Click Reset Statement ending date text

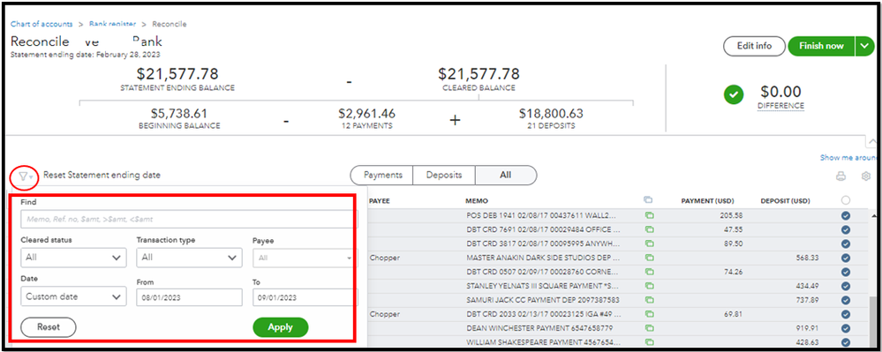pyautogui.click(x=102, y=175)
